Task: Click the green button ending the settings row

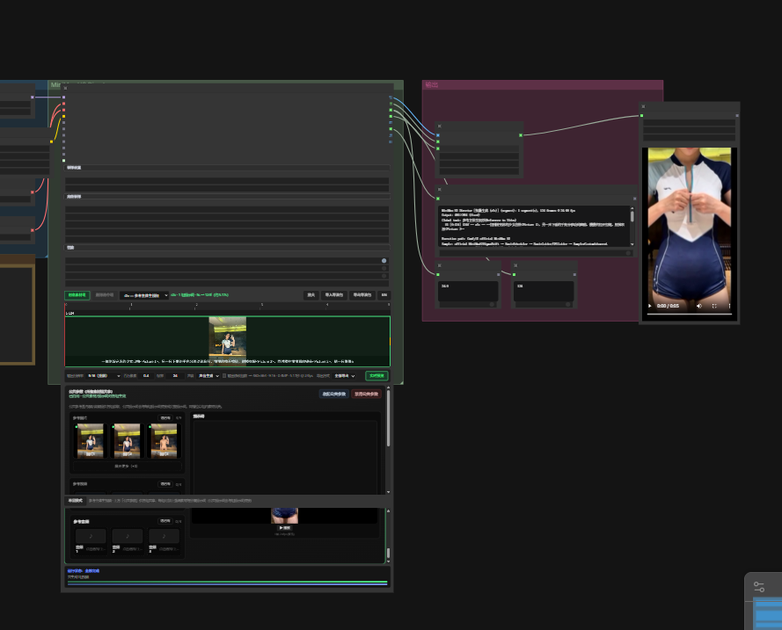Action: [x=376, y=376]
